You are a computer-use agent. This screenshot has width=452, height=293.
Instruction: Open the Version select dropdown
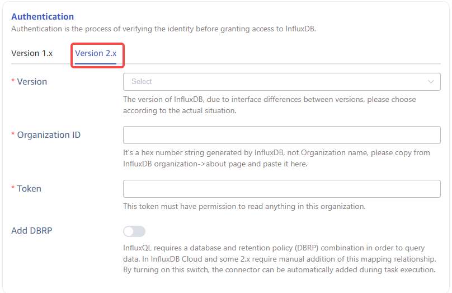[274, 82]
